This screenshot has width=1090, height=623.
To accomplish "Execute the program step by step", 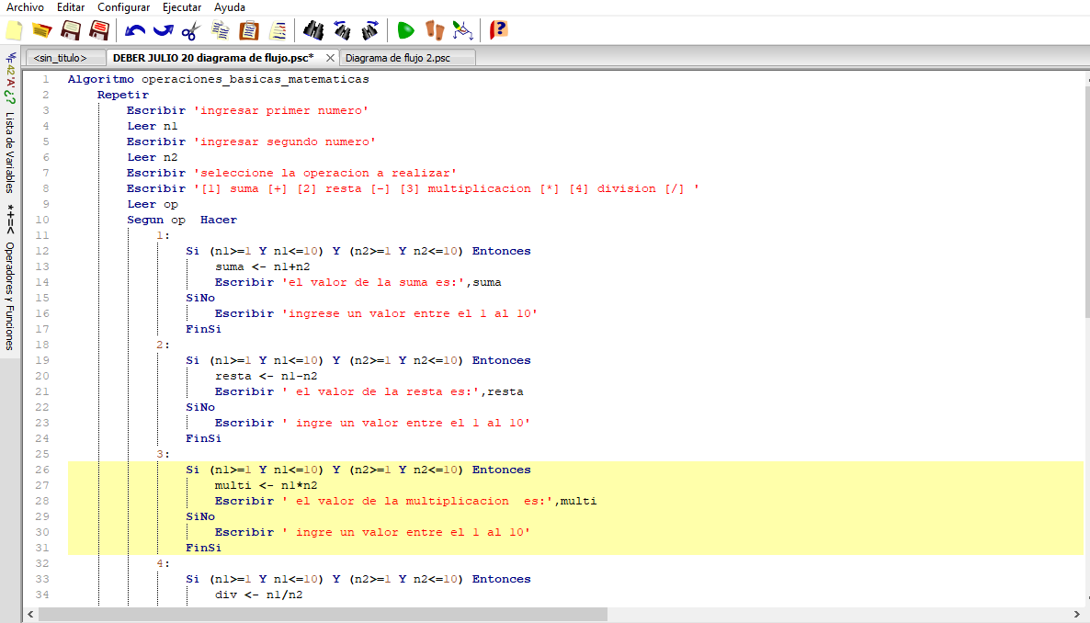I will coord(433,29).
